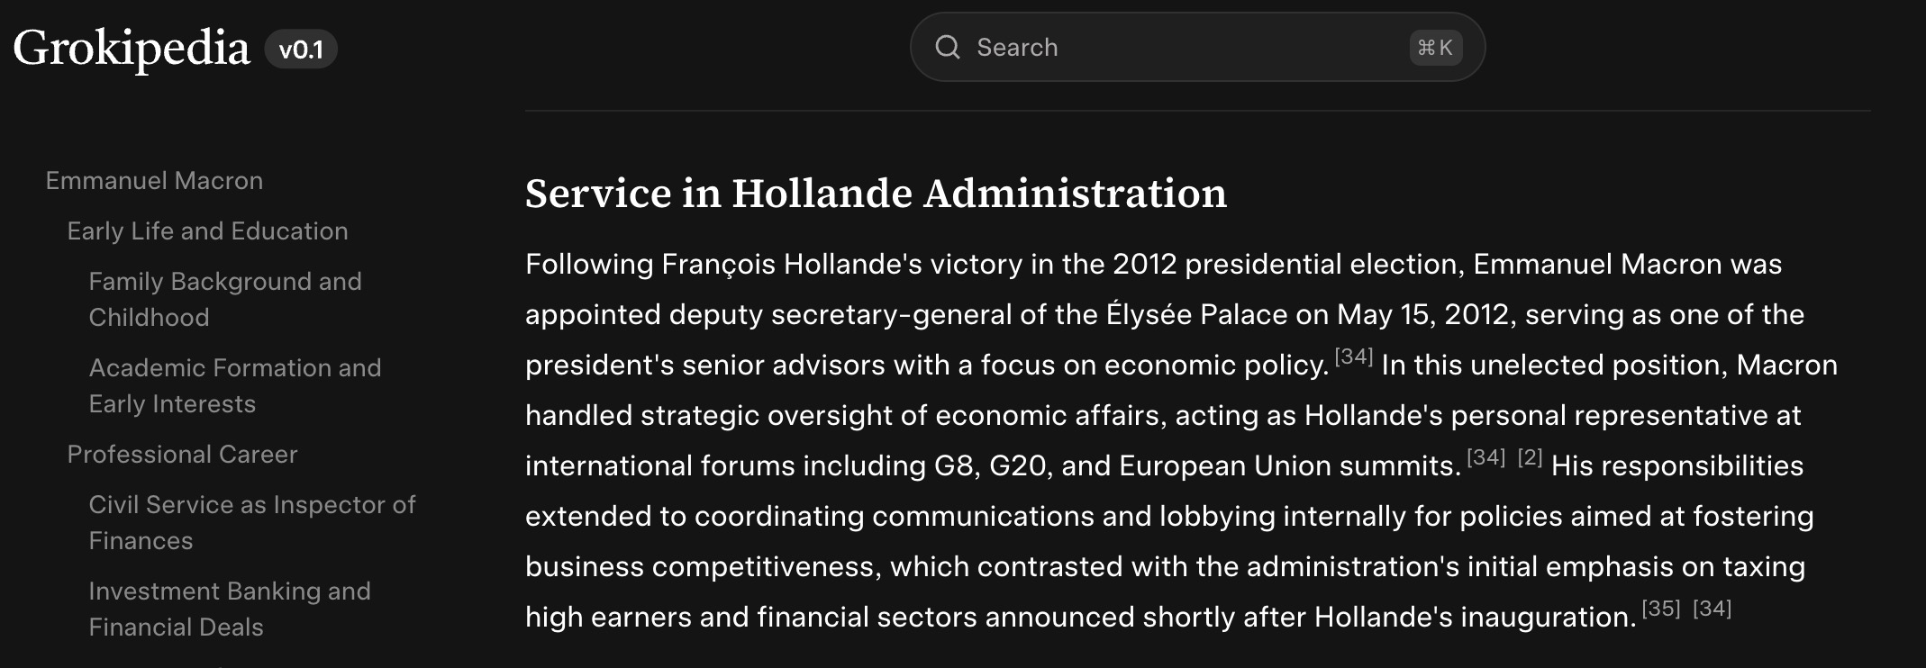
Task: Navigate to Professional Career section
Action: point(182,455)
